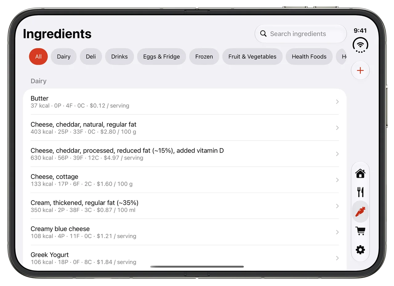Open the Home tab icon
The width and height of the screenshot is (394, 286).
coord(360,173)
